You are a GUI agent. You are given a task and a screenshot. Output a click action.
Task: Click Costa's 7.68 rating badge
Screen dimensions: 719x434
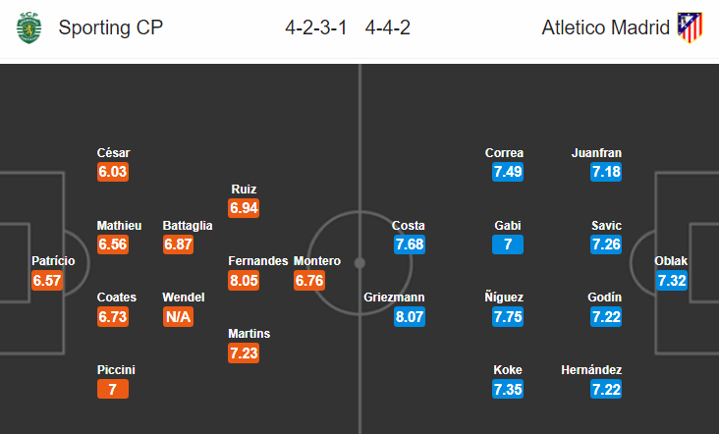(410, 244)
